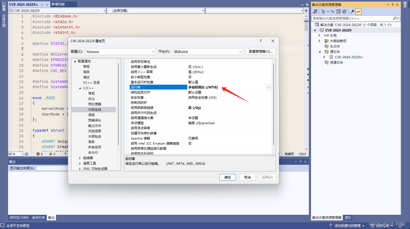The height and width of the screenshot is (229, 410).
Task: Select 安全检查 property row
Action: point(200,97)
